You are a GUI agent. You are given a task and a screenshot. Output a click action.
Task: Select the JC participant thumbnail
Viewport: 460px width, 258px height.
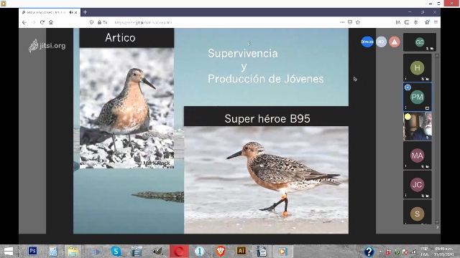coord(417,185)
